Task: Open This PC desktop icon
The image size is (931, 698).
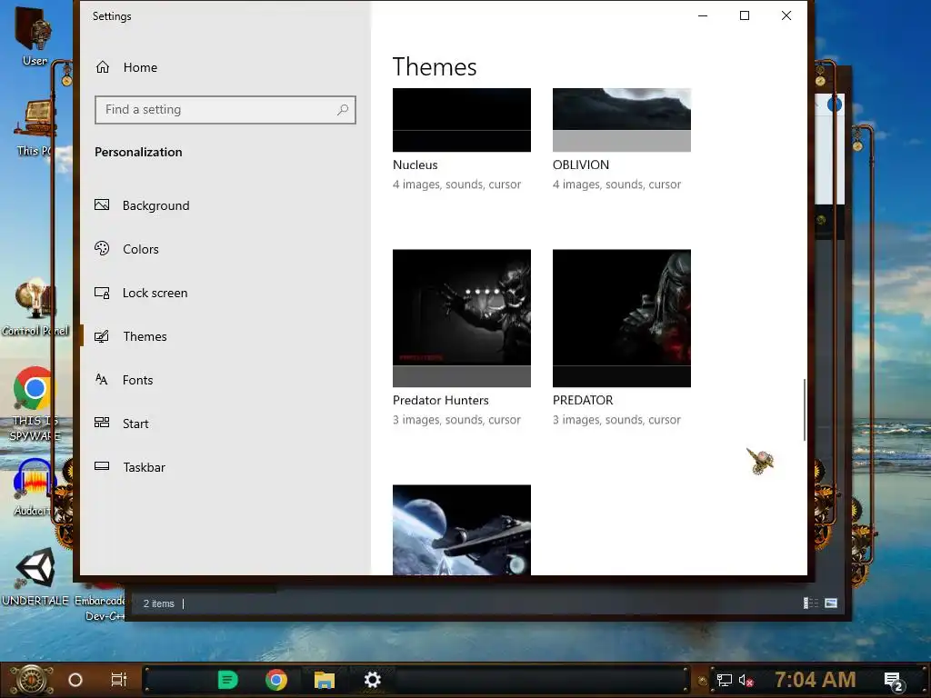Action: tap(35, 127)
